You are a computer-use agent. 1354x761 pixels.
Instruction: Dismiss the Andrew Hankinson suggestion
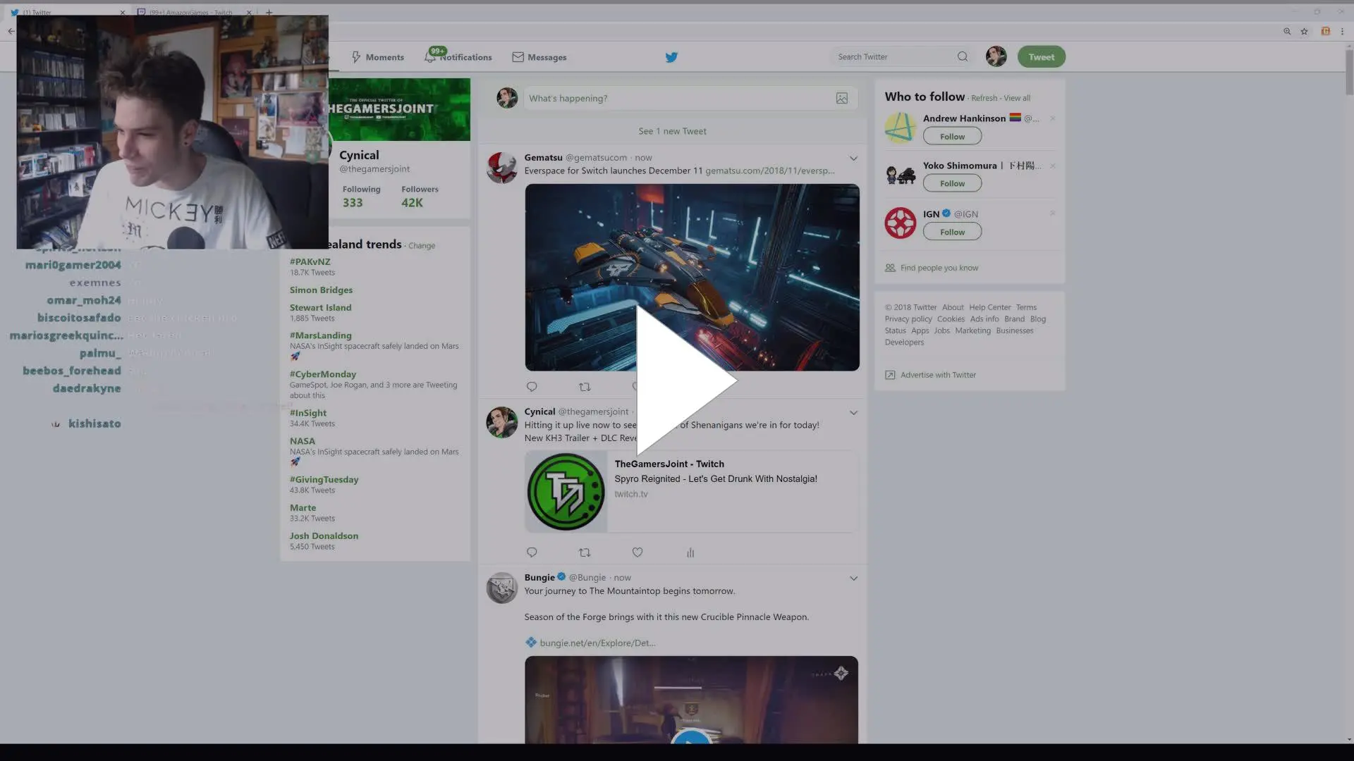pos(1052,118)
